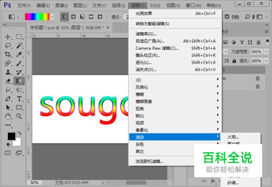Change the screen mode icon
This screenshot has width=272, height=187.
[x=19, y=153]
